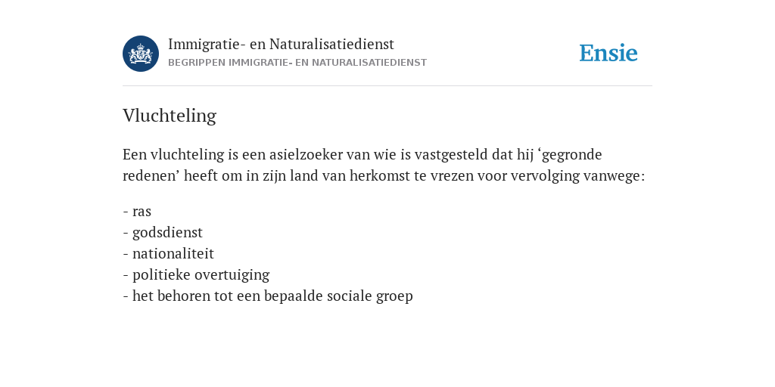Click the Rijksoverheid coat of arms logo
775x387 pixels.
pyautogui.click(x=141, y=54)
